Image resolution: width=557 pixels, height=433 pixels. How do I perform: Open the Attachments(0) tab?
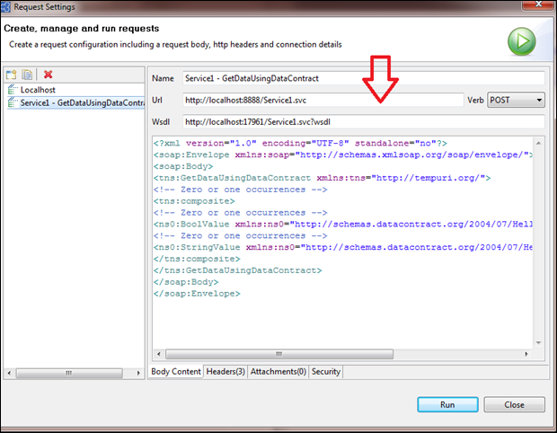click(x=278, y=372)
